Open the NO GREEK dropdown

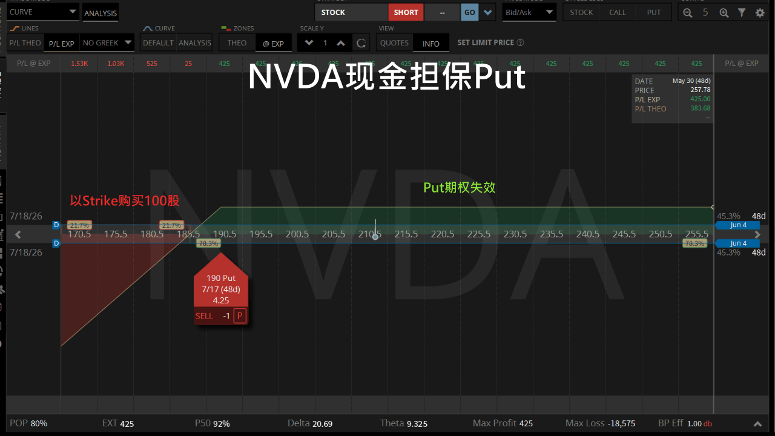107,43
